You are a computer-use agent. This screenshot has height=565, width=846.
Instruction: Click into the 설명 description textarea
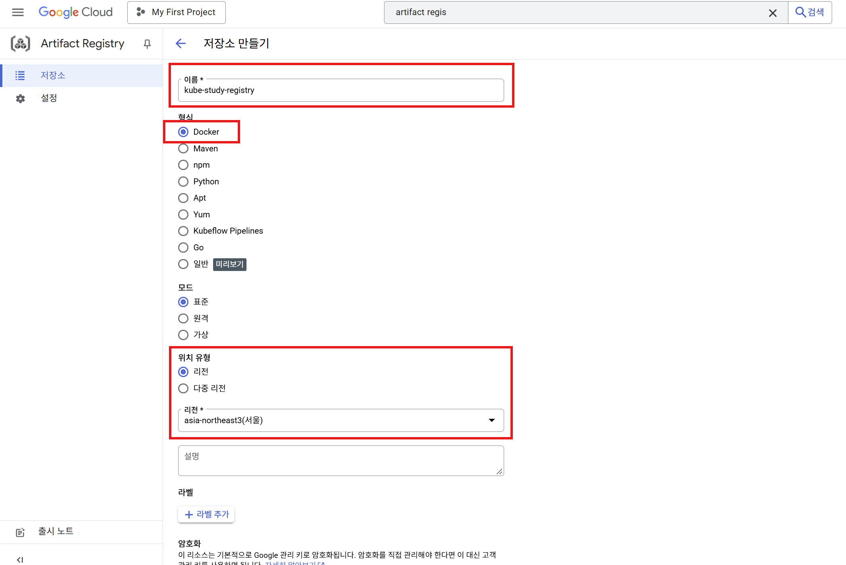coord(341,461)
